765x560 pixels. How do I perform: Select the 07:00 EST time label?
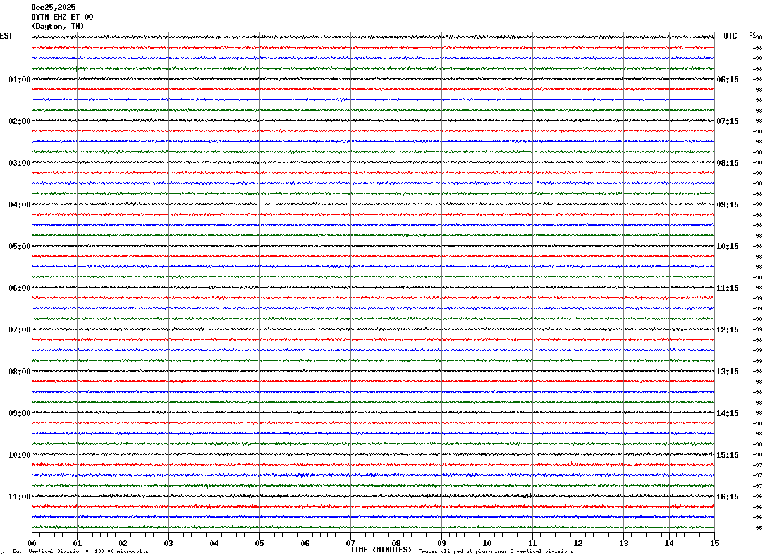click(19, 330)
